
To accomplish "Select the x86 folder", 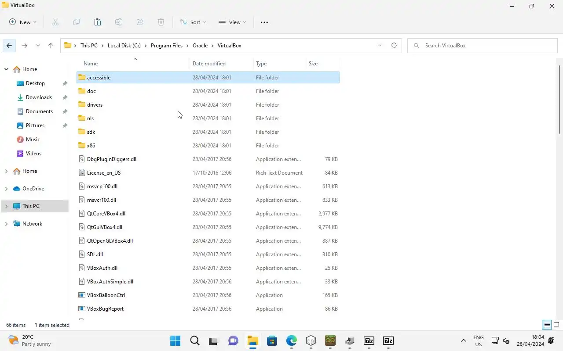I will (208, 145).
